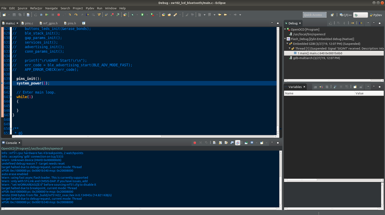Click the pins_init(); line in editor

point(29,79)
